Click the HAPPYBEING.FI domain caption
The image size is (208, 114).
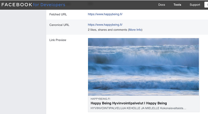[100, 99]
